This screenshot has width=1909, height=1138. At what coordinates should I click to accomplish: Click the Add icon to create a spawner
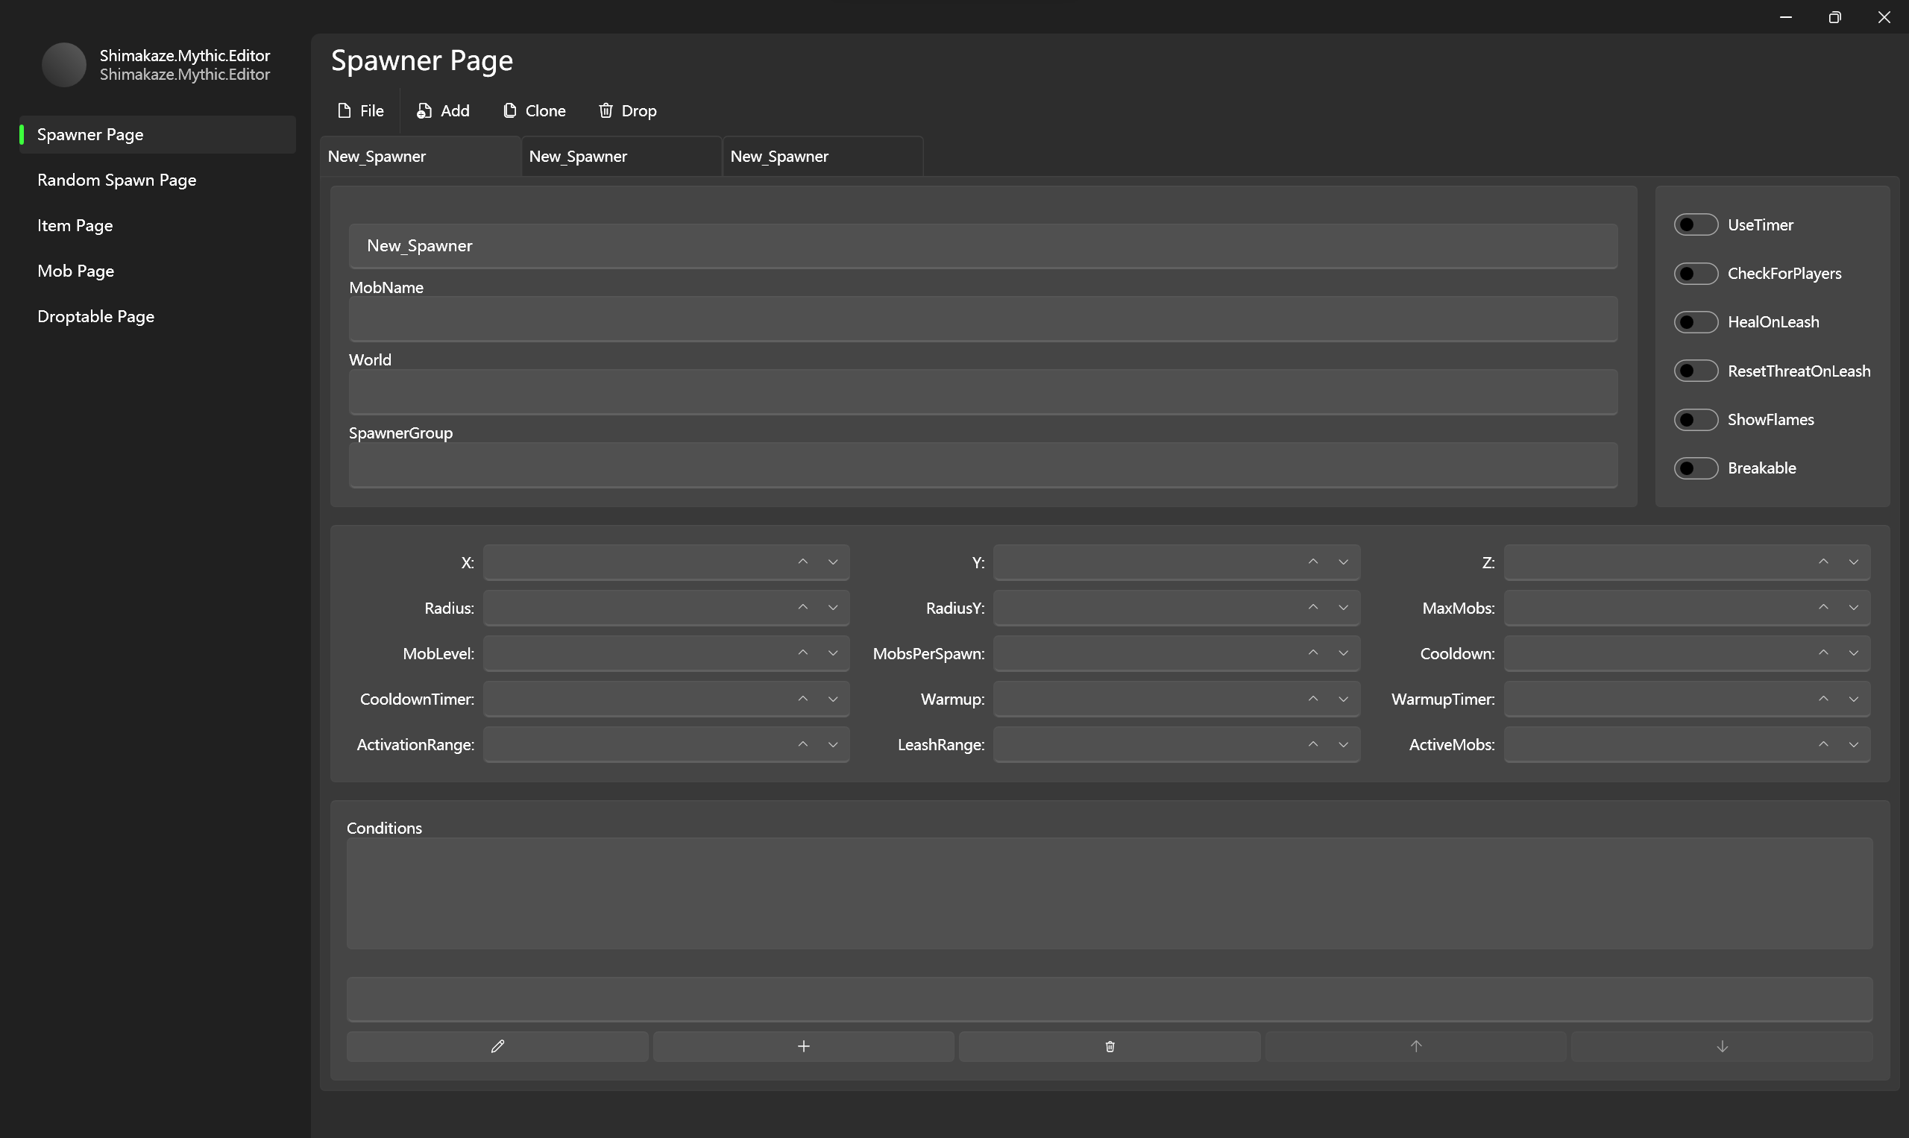point(424,110)
